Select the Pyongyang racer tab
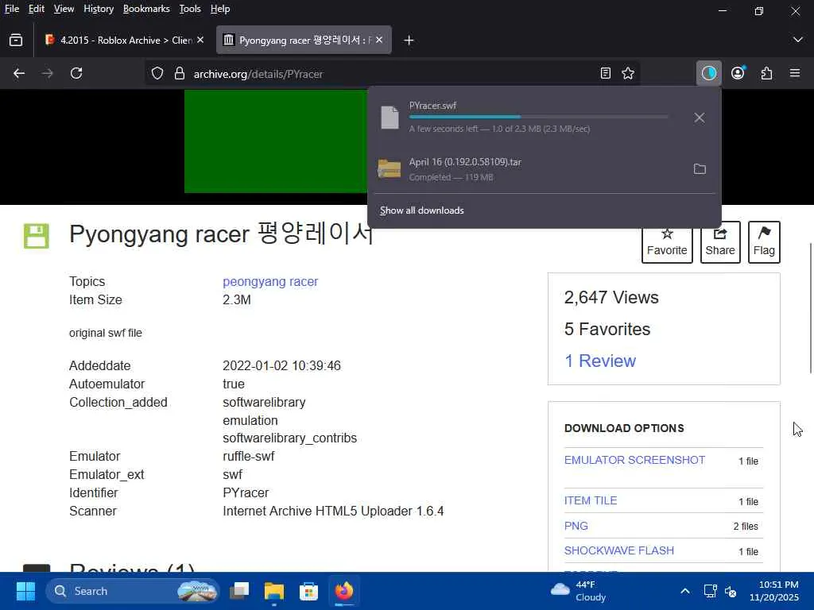Screen dimensions: 814x610 304,40
